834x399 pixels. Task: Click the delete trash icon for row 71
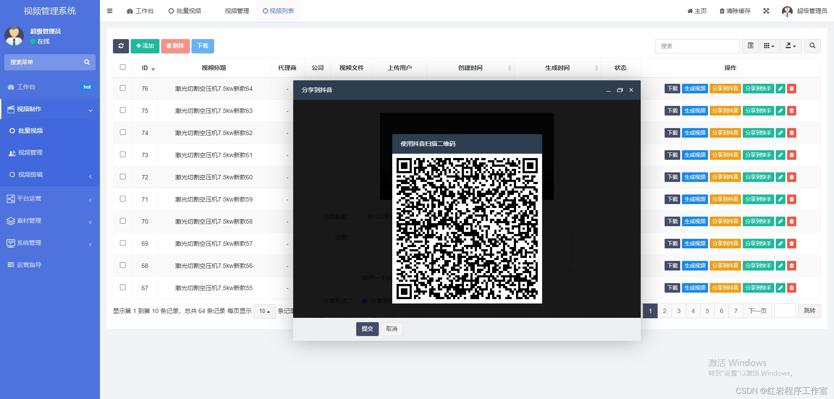tap(792, 199)
